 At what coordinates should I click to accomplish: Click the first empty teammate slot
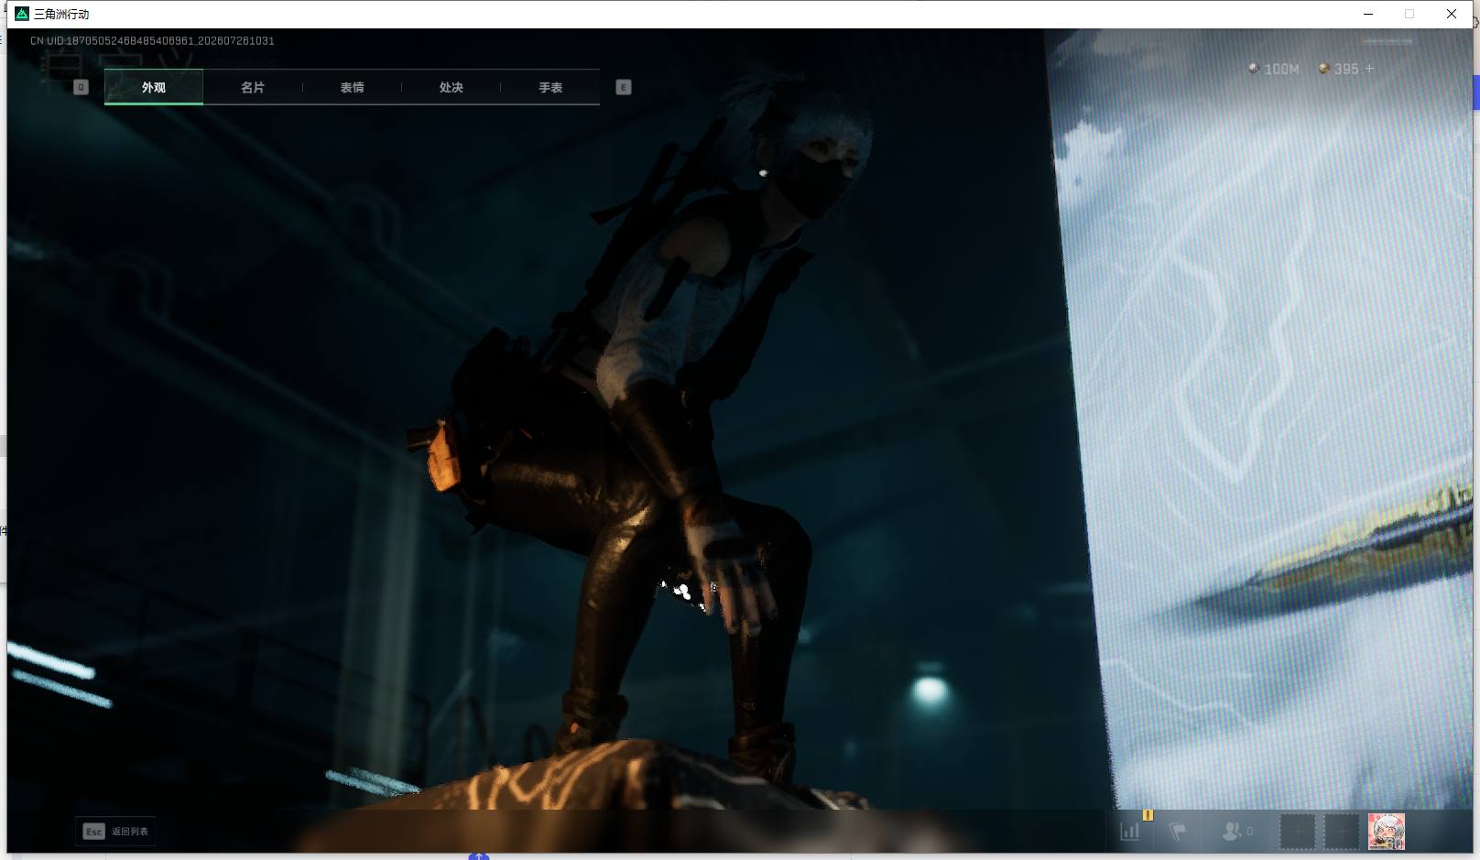[1297, 832]
